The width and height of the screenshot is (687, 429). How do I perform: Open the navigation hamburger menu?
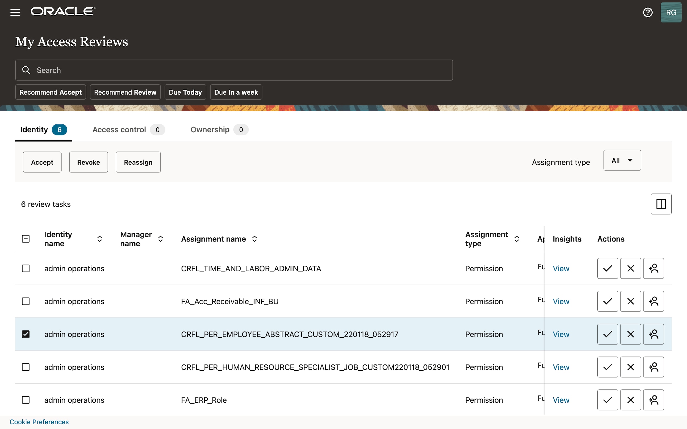click(15, 12)
